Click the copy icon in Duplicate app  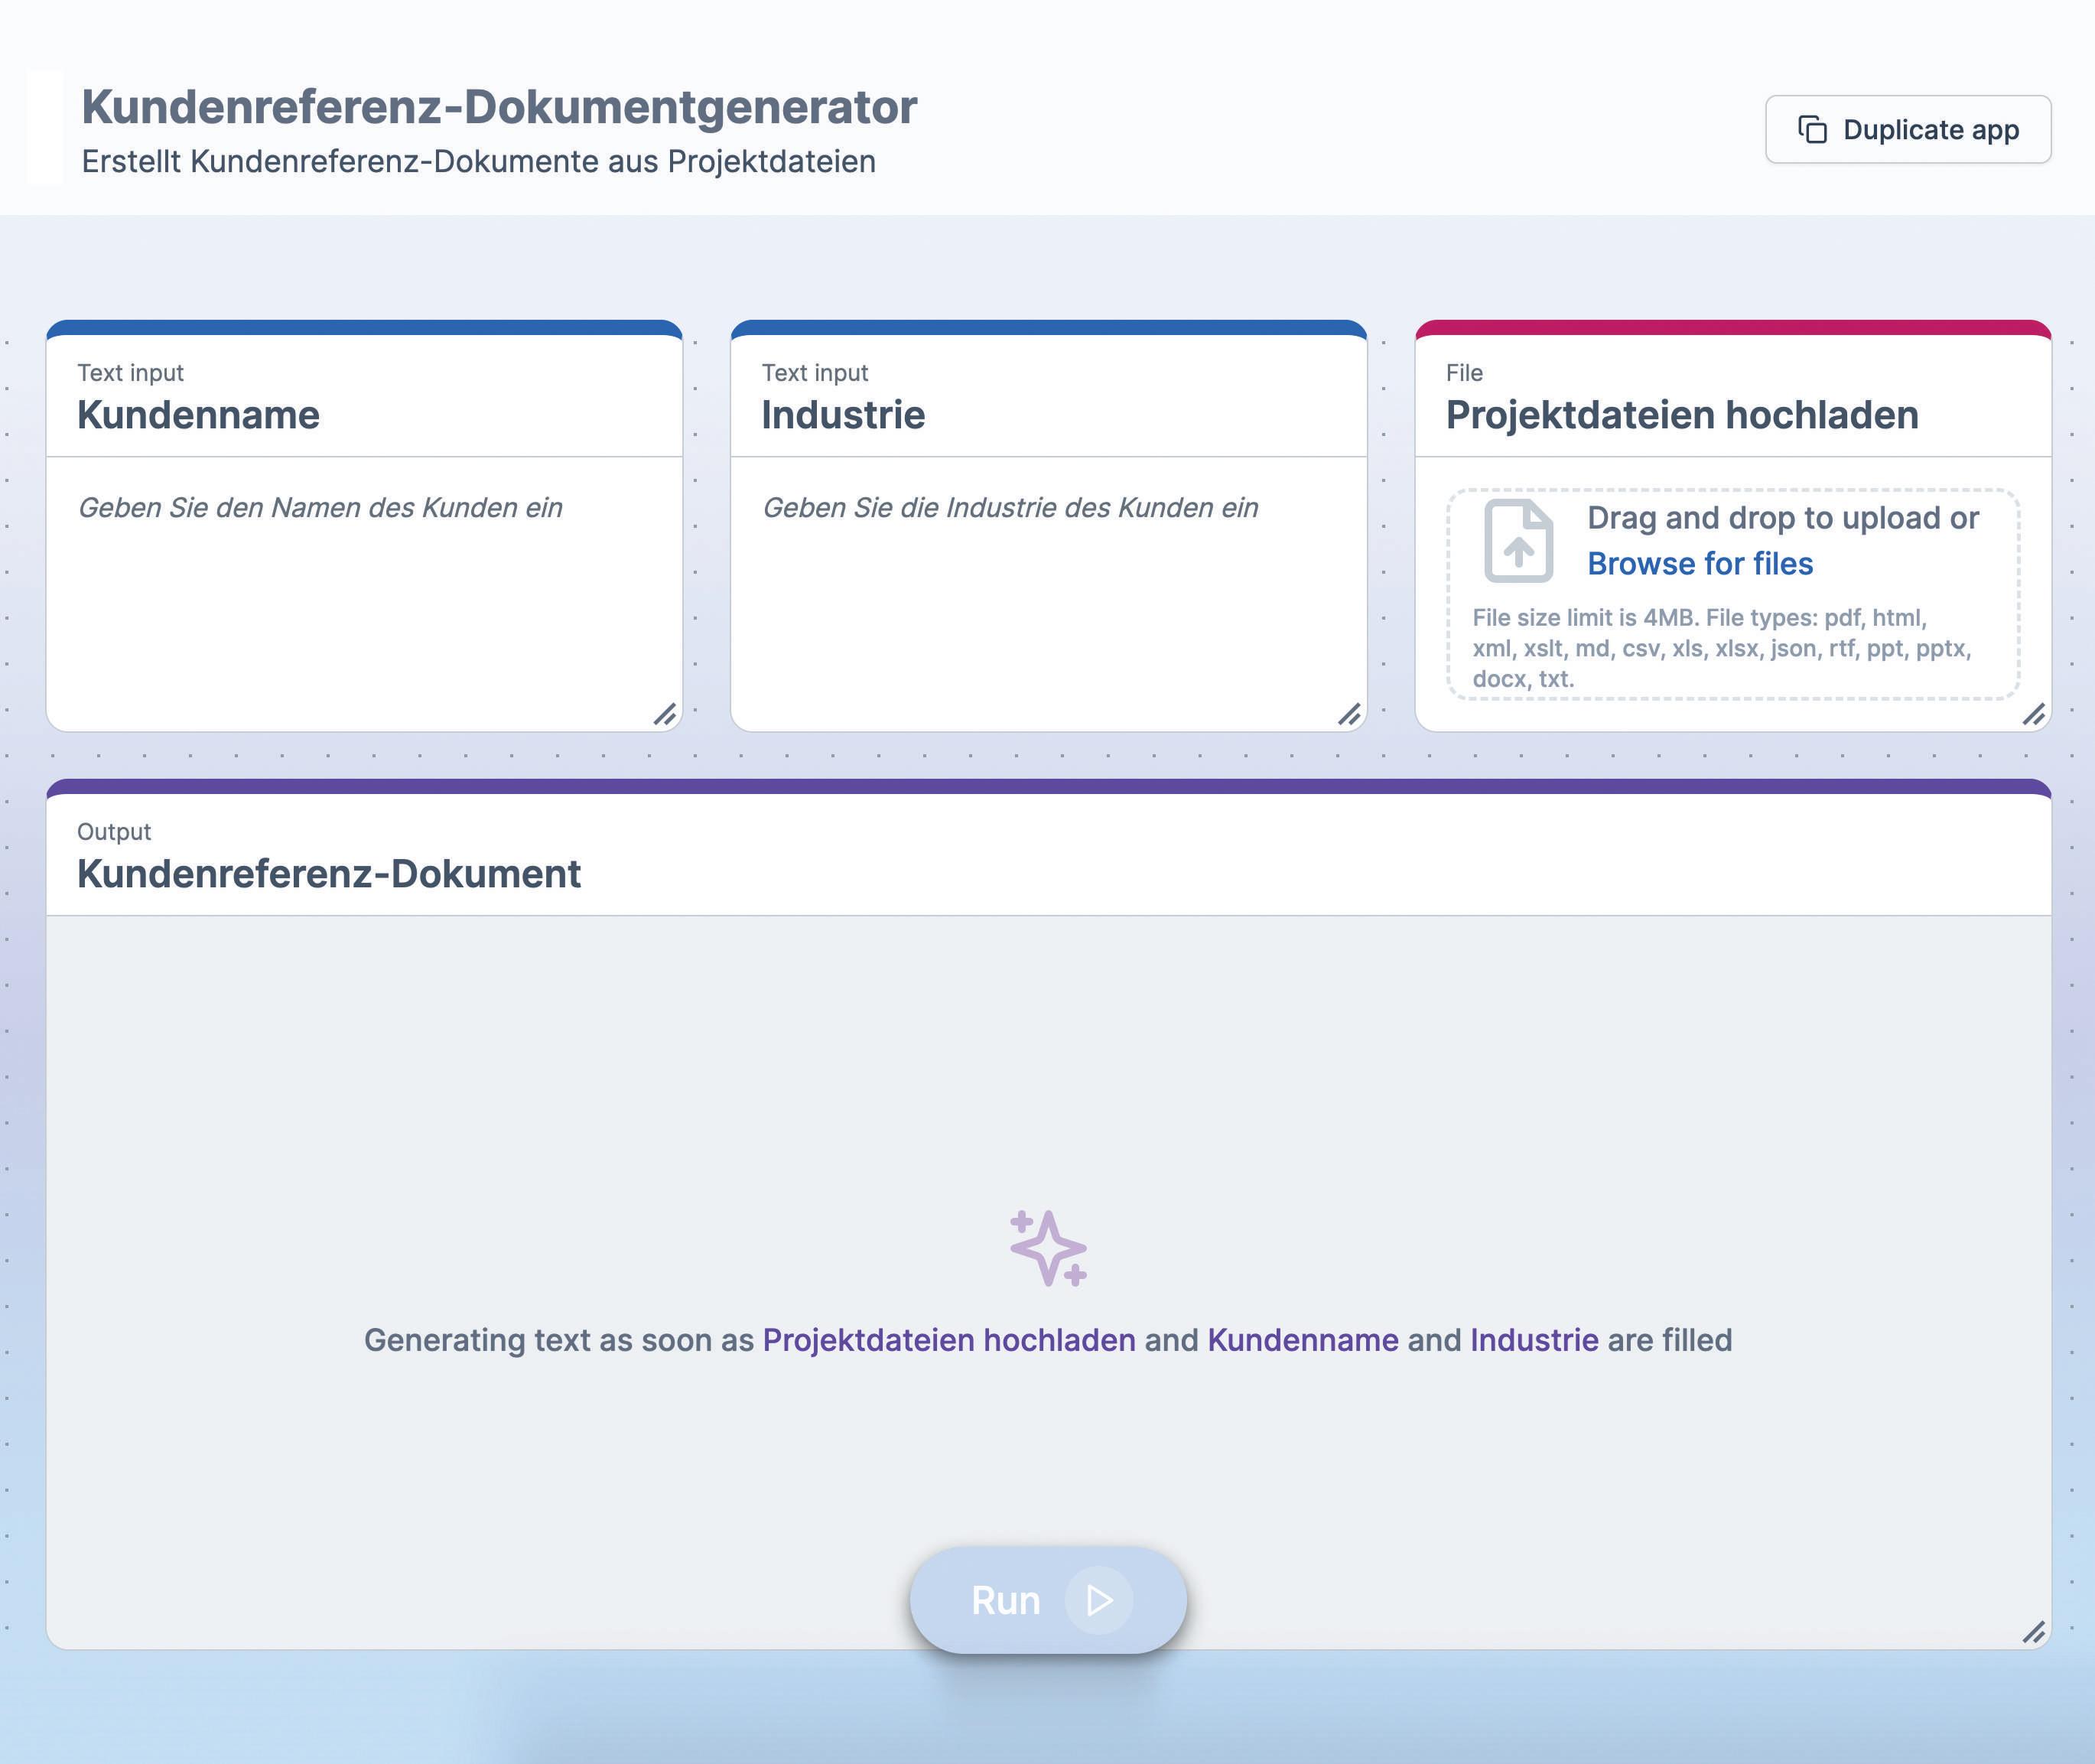pyautogui.click(x=1812, y=130)
